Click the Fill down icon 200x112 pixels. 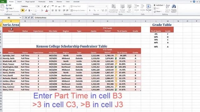(x=154, y=8)
